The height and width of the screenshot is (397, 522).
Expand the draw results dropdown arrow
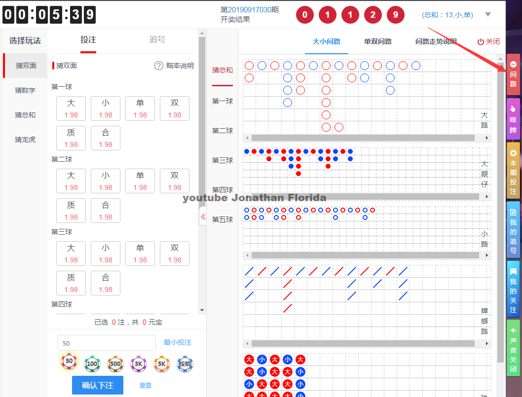click(488, 15)
